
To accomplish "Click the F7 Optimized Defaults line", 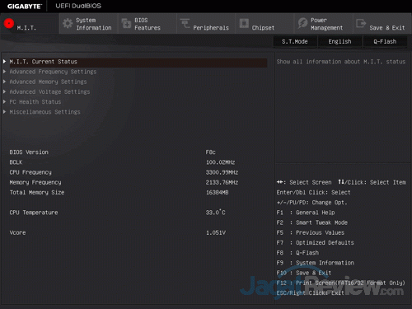I will pyautogui.click(x=316, y=243).
